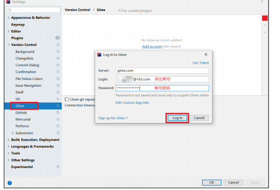Viewport: 280px width, 190px height.
Task: Click Version Control breadcrumb
Action: pos(77,10)
